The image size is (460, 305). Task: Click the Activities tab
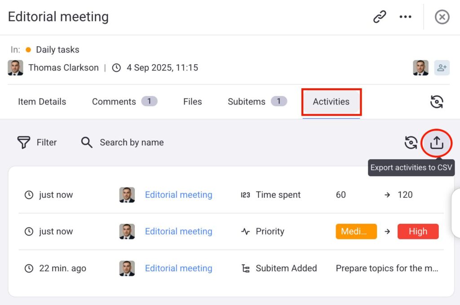point(331,102)
